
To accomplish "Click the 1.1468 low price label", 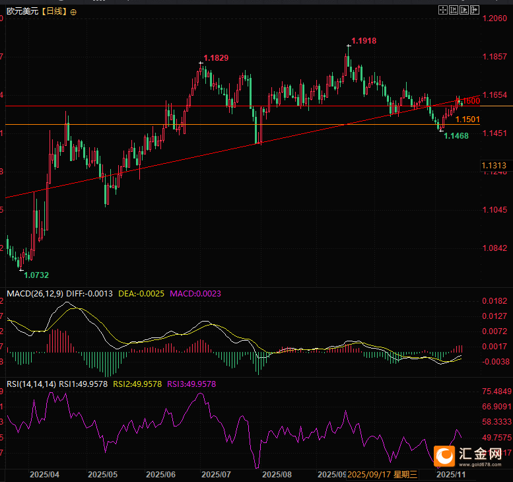I will tap(456, 135).
